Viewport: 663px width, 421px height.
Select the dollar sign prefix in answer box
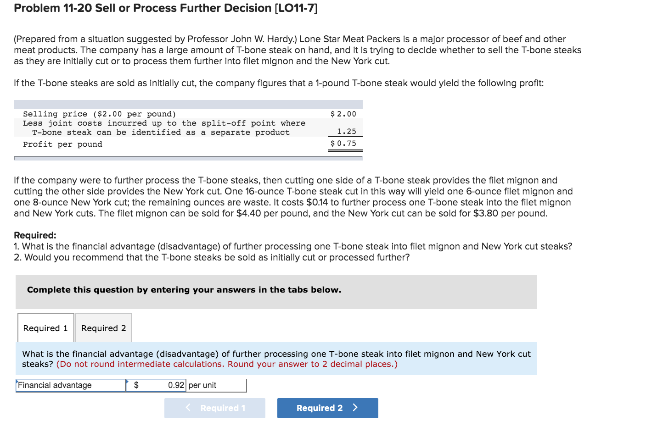point(135,385)
